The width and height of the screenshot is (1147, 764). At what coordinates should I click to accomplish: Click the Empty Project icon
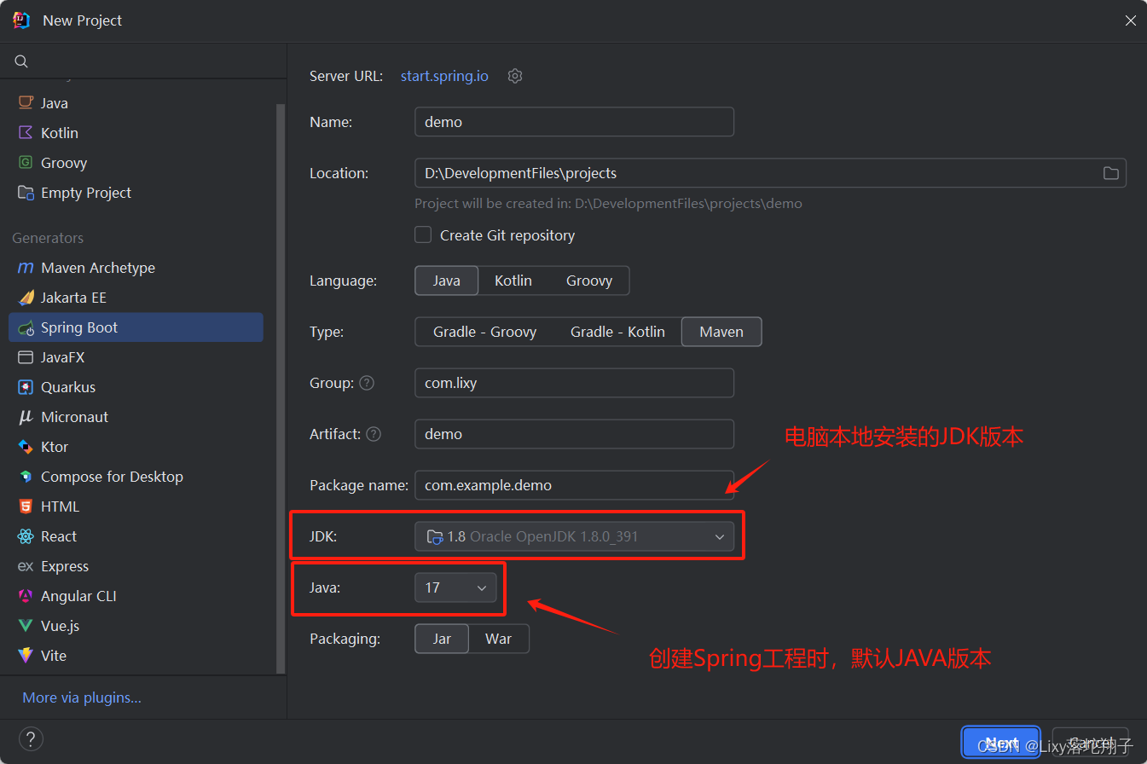(26, 193)
